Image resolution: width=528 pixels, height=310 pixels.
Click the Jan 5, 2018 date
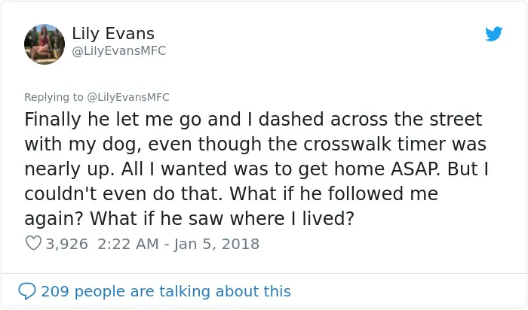[216, 244]
